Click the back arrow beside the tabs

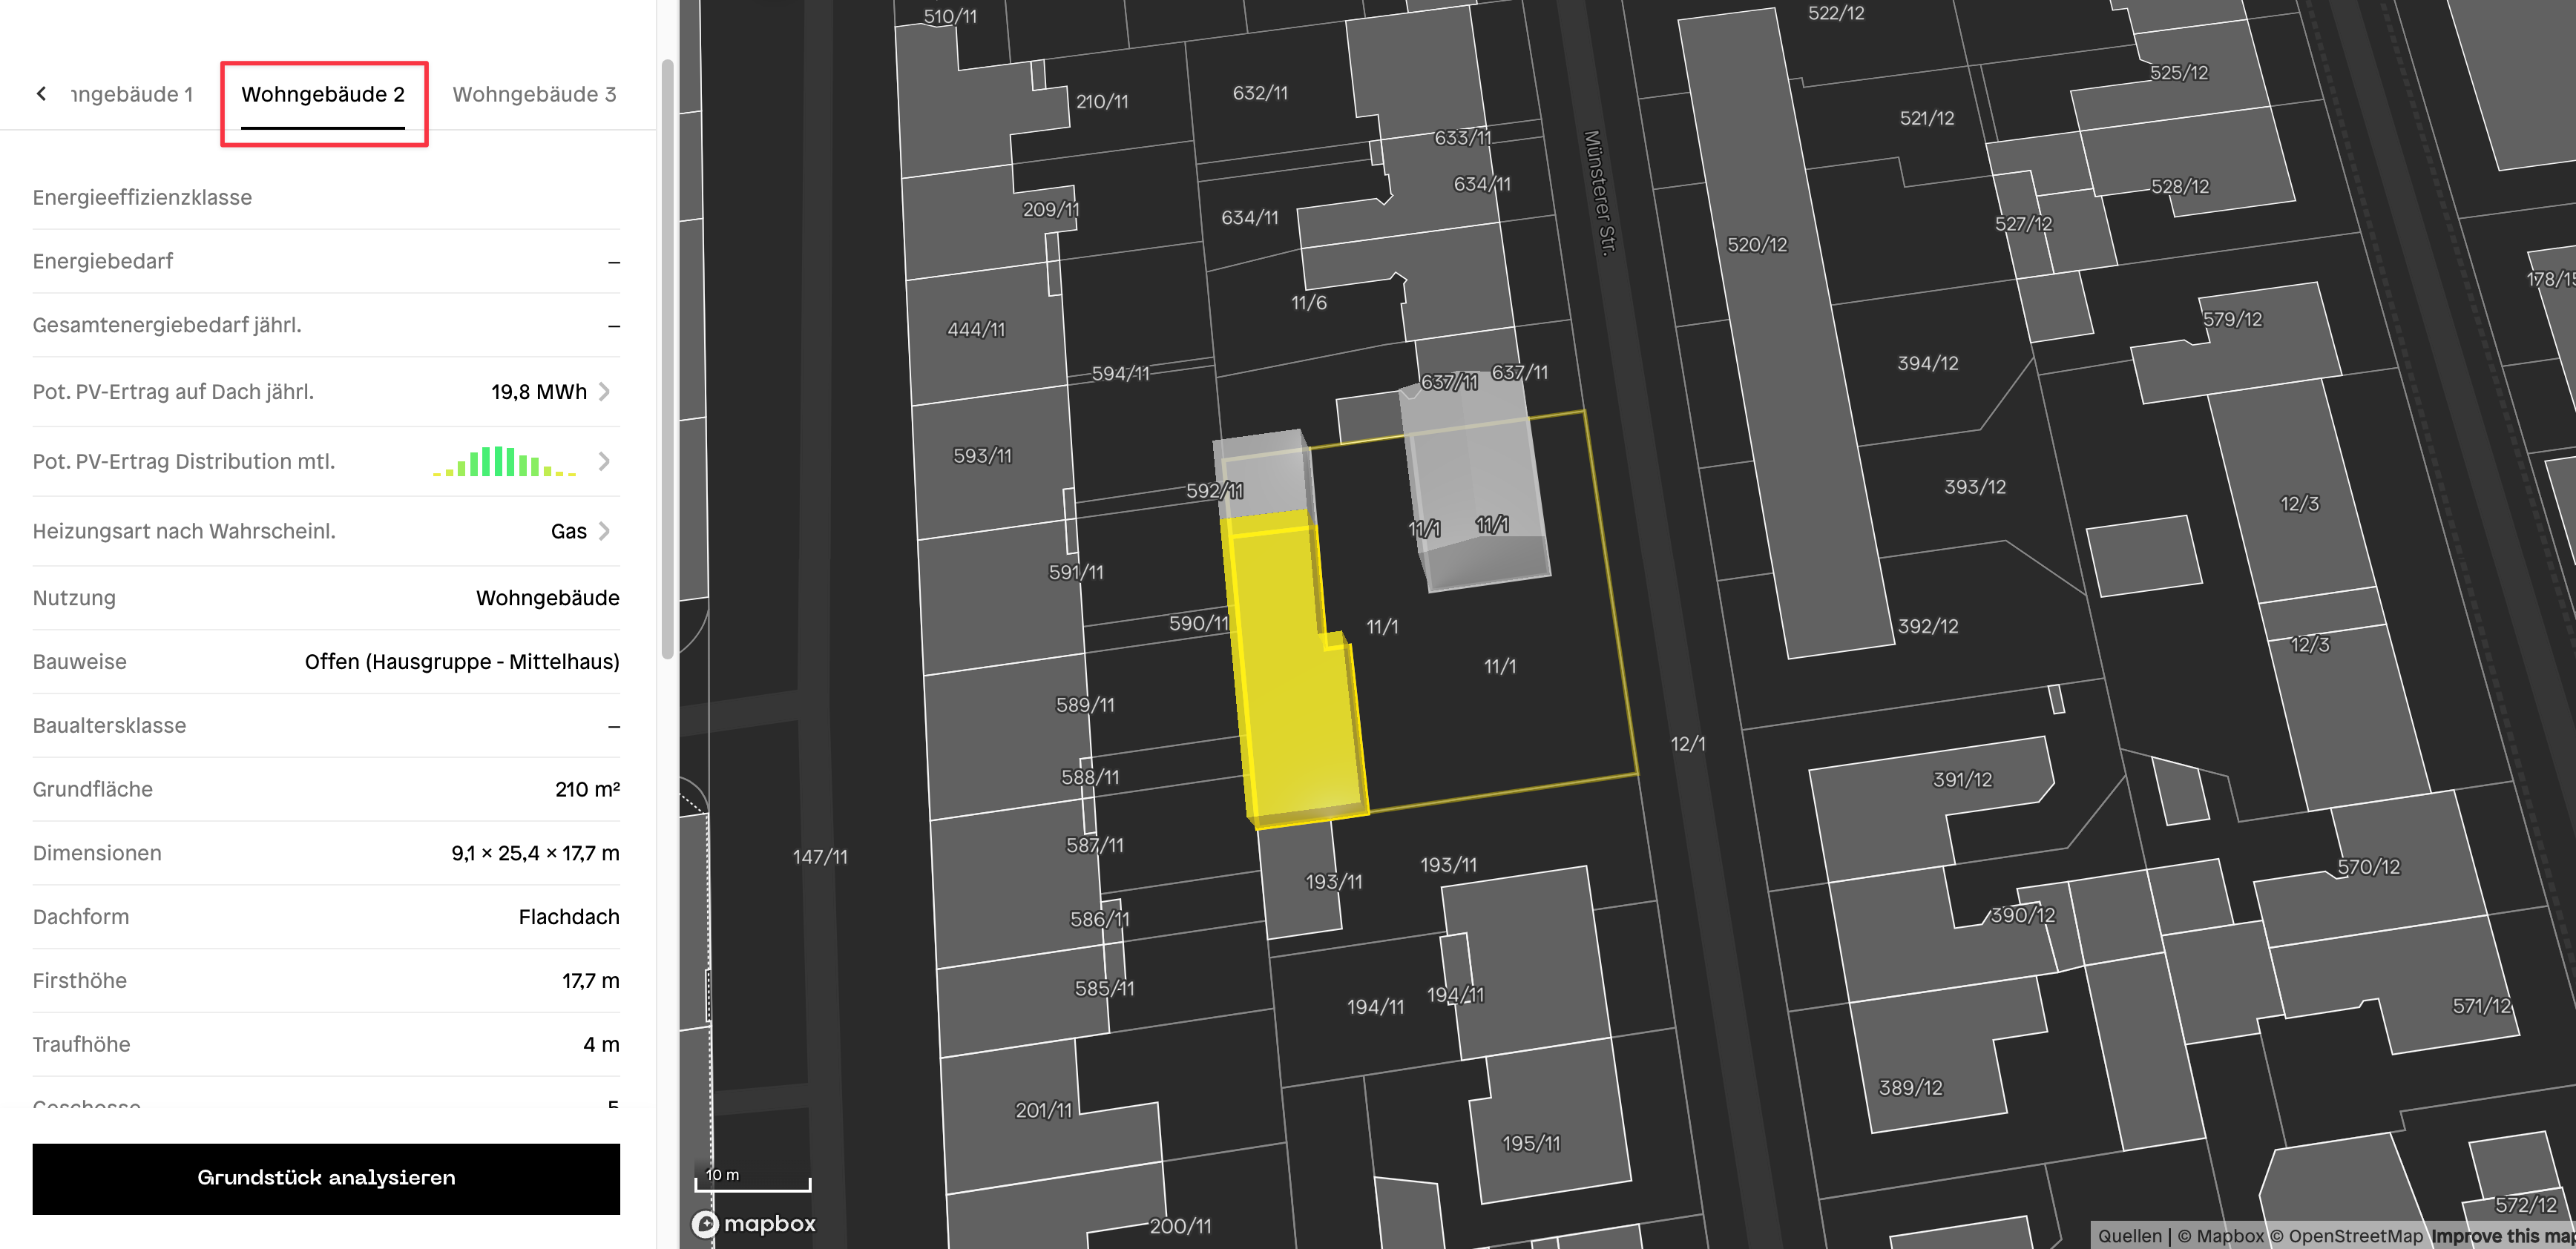click(41, 94)
